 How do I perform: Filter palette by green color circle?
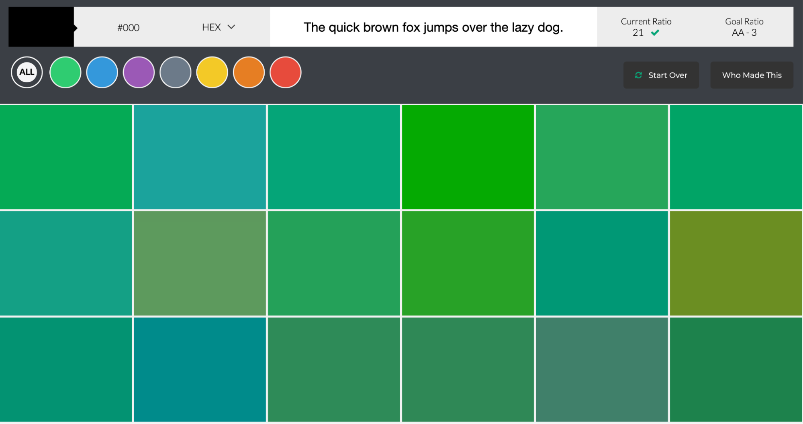65,72
